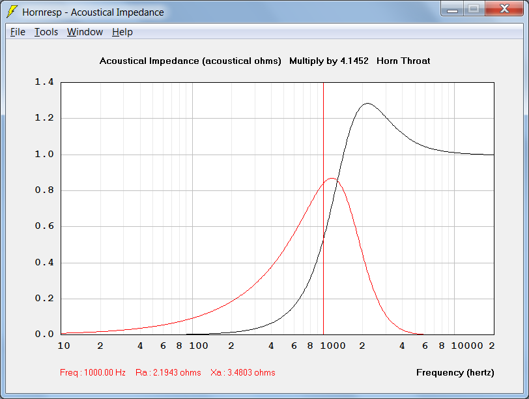Click the 1.4 label on the vertical axis
The width and height of the screenshot is (529, 399).
point(44,82)
